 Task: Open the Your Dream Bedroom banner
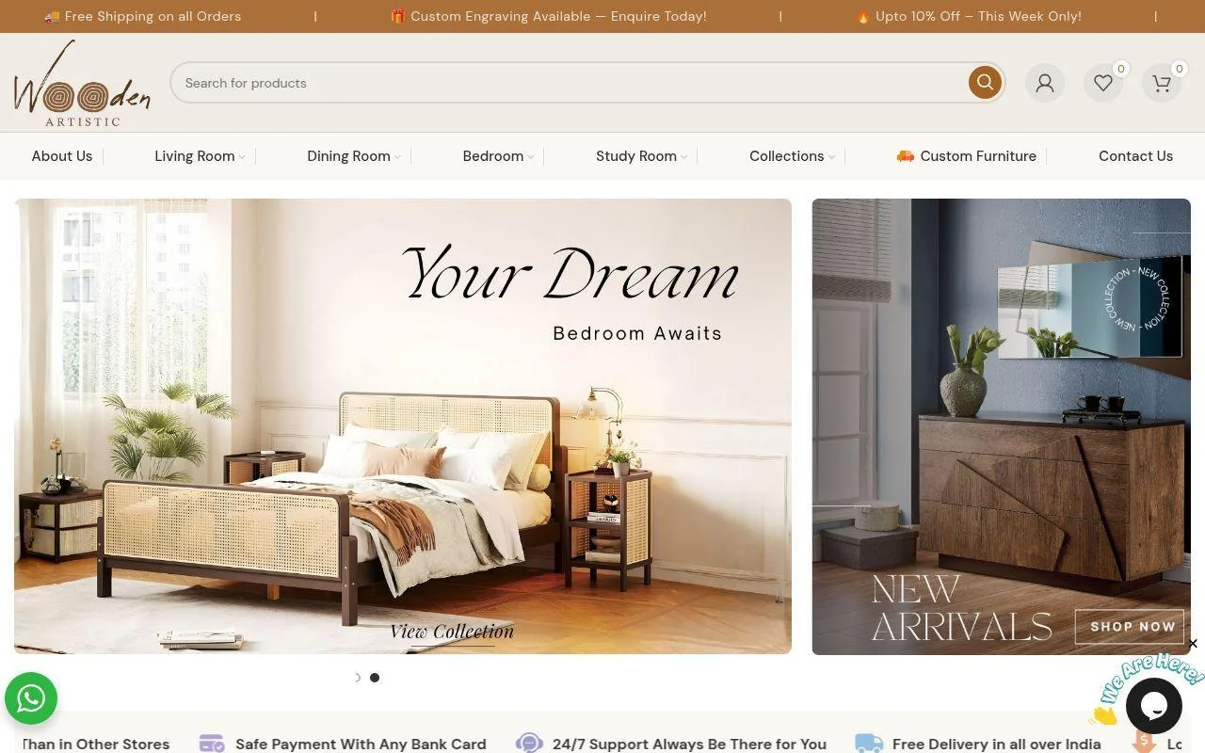tap(403, 426)
